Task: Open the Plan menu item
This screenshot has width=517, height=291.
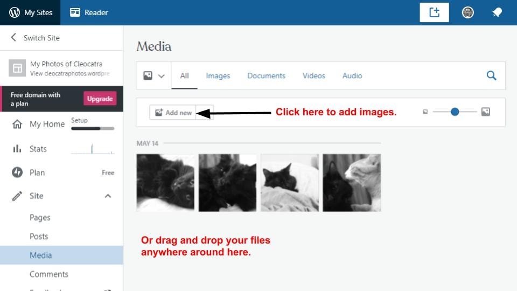Action: tap(37, 172)
